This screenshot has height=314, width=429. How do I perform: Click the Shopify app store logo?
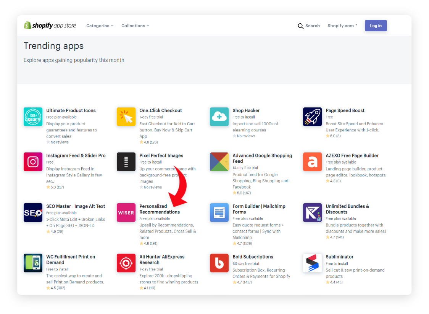(x=50, y=26)
